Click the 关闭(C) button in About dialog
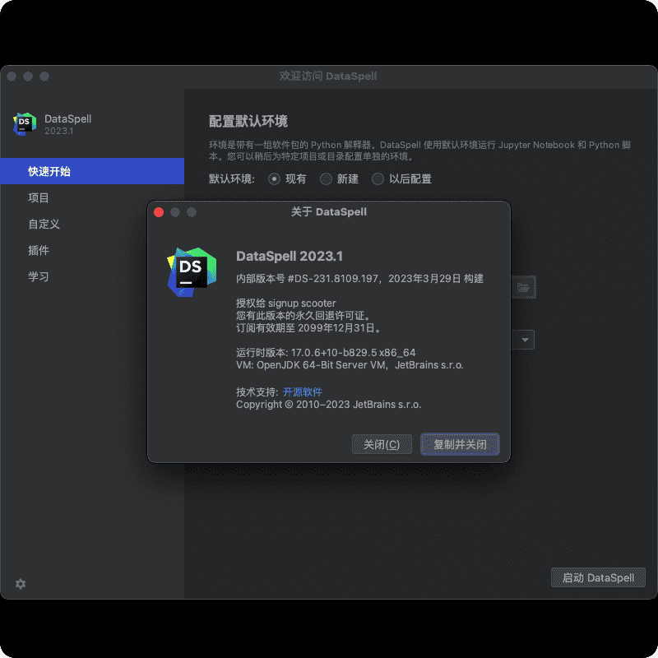 (382, 444)
